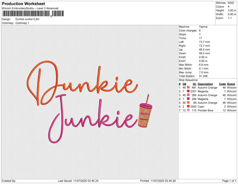The height and width of the screenshot is (184, 238).
Task: Click the 'Description' column header
Action: (205, 84)
